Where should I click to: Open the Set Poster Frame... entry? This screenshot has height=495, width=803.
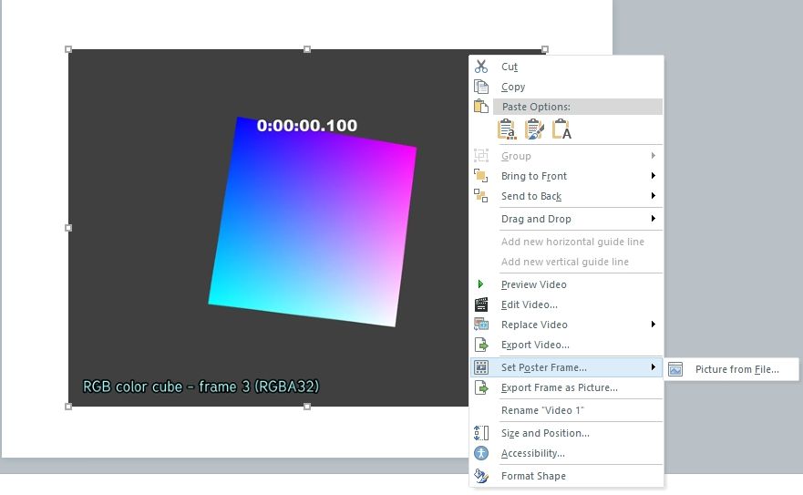(566, 367)
